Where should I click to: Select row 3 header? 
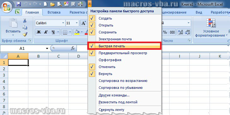coord(4,75)
